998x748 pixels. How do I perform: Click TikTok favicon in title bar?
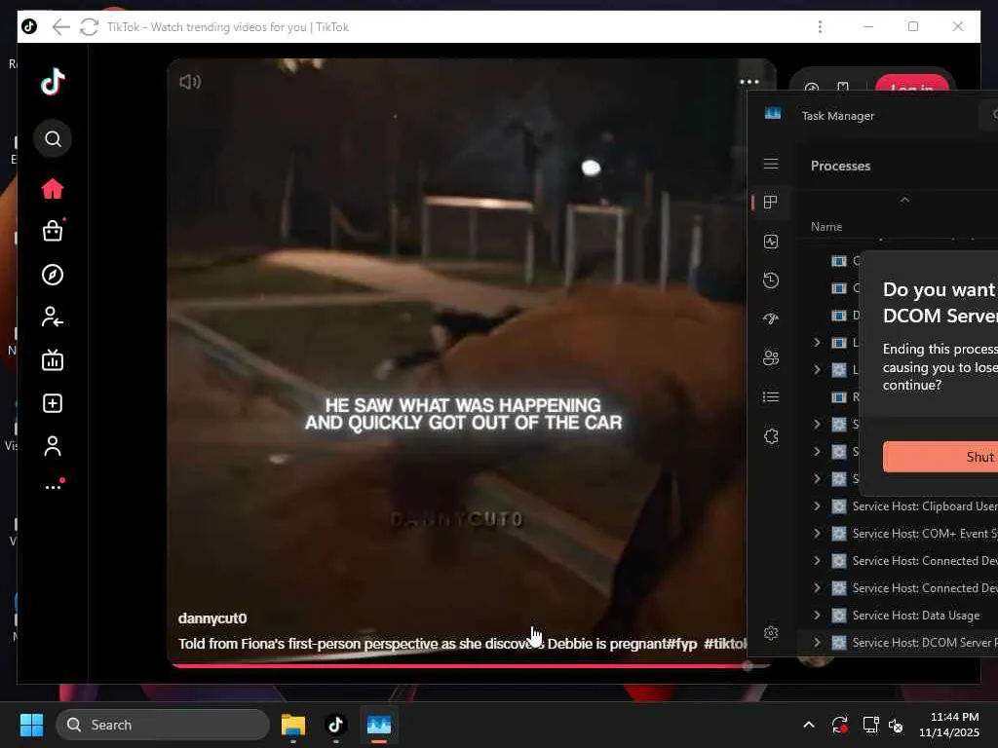[x=29, y=26]
